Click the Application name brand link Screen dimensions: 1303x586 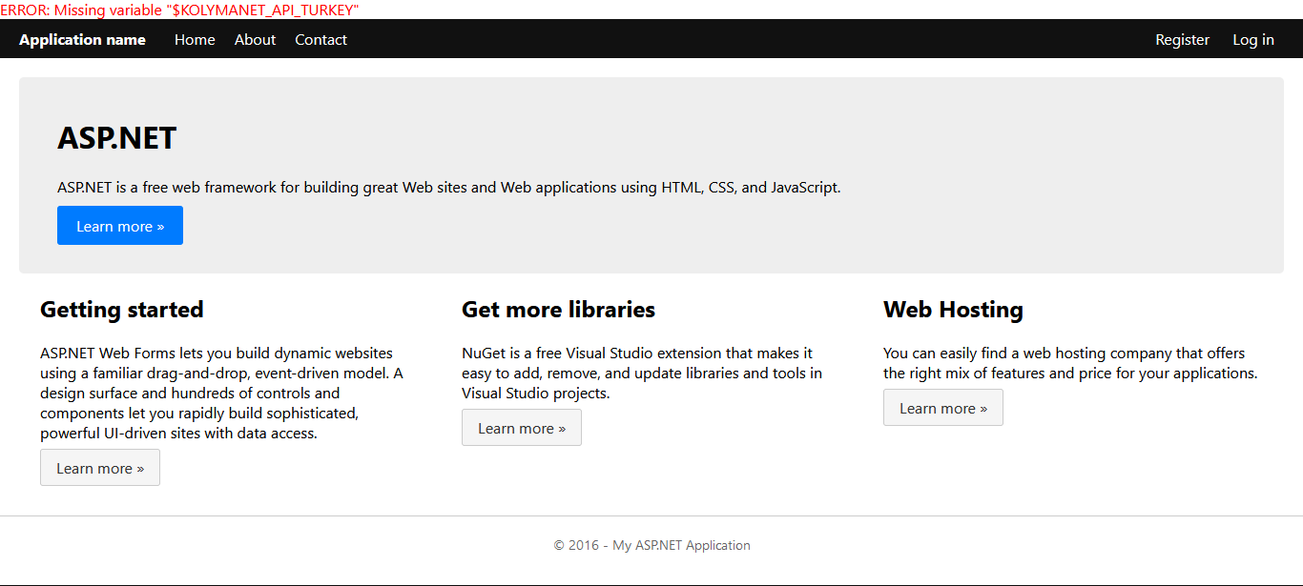pyautogui.click(x=82, y=39)
